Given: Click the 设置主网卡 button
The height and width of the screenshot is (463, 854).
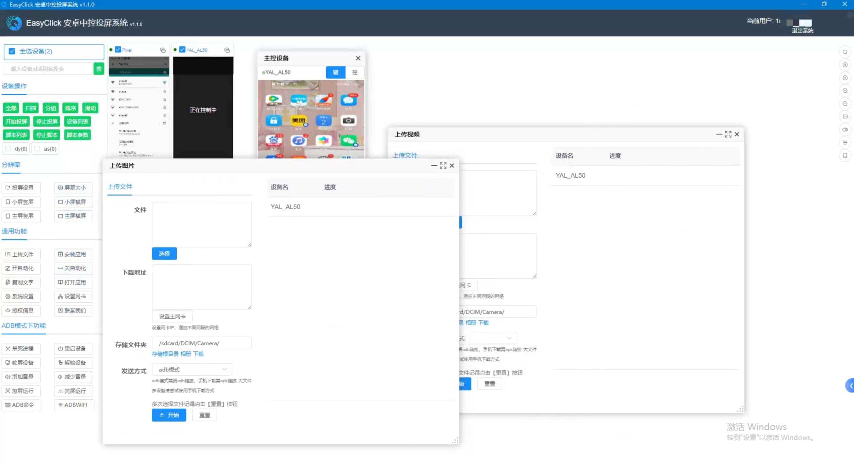Looking at the screenshot, I should [172, 317].
